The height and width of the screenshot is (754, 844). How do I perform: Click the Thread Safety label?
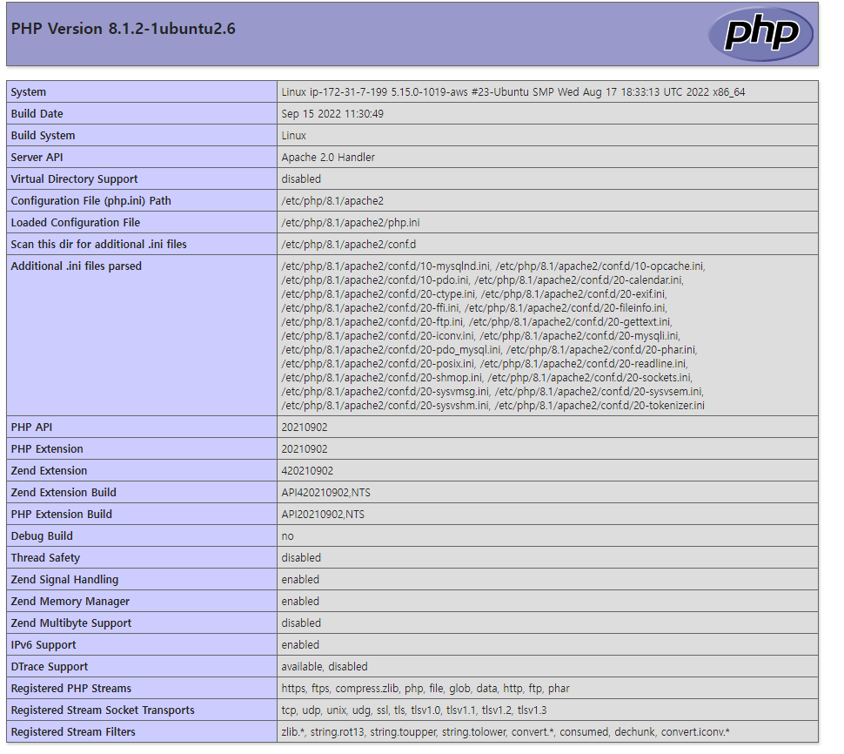[x=45, y=558]
